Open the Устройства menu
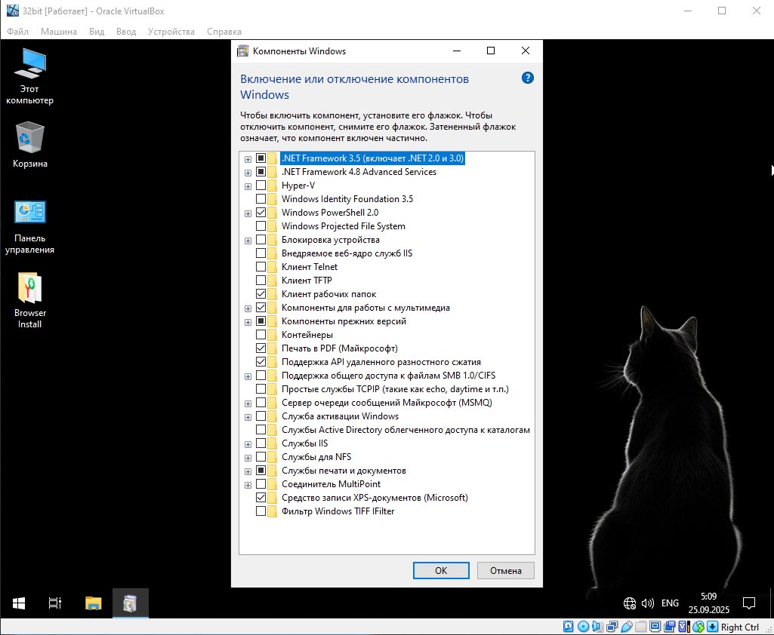Image resolution: width=774 pixels, height=635 pixels. (171, 32)
